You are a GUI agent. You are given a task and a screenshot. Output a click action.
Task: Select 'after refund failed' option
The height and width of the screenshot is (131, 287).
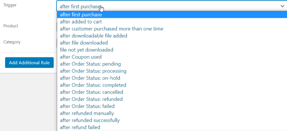172,127
